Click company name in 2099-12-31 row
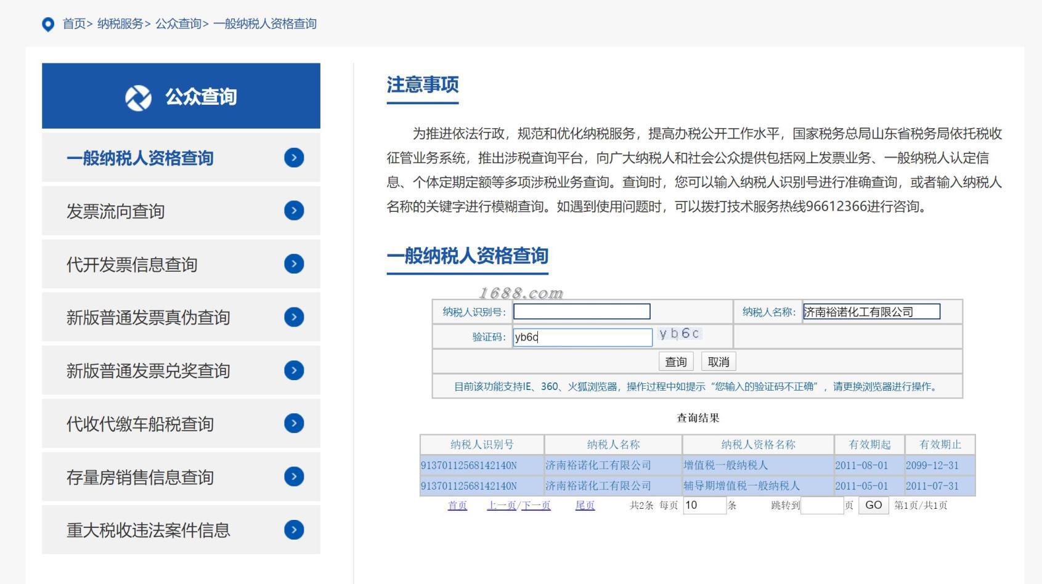The width and height of the screenshot is (1042, 584). pyautogui.click(x=613, y=465)
